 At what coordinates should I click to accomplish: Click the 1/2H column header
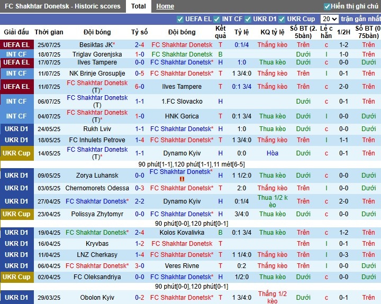(x=343, y=32)
